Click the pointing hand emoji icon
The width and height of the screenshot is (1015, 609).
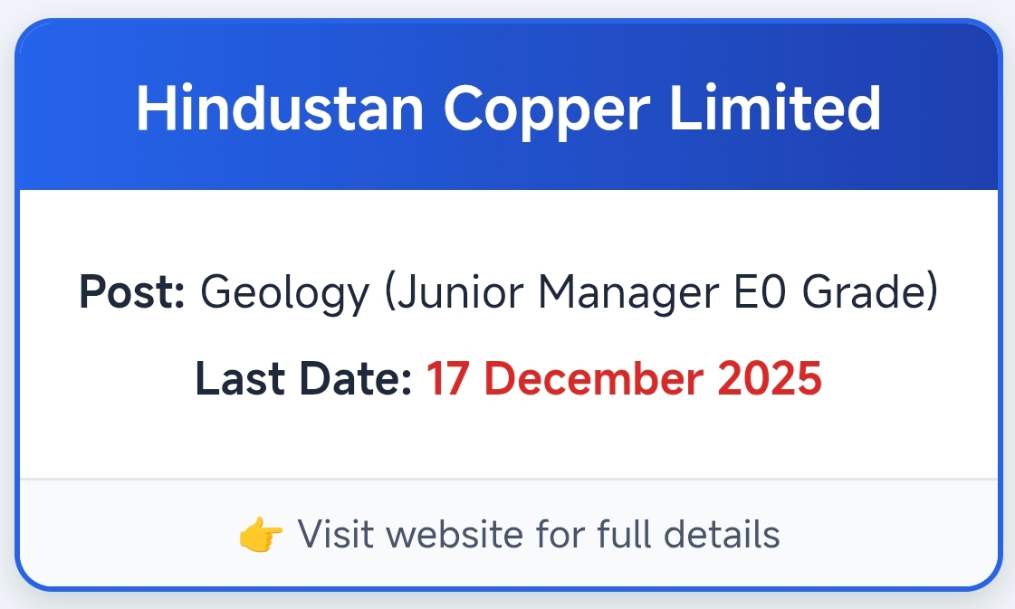262,536
